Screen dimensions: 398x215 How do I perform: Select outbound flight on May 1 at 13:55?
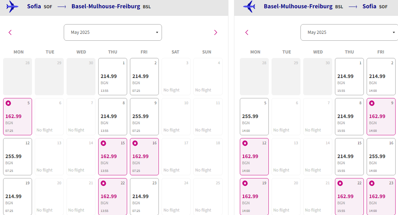click(113, 77)
